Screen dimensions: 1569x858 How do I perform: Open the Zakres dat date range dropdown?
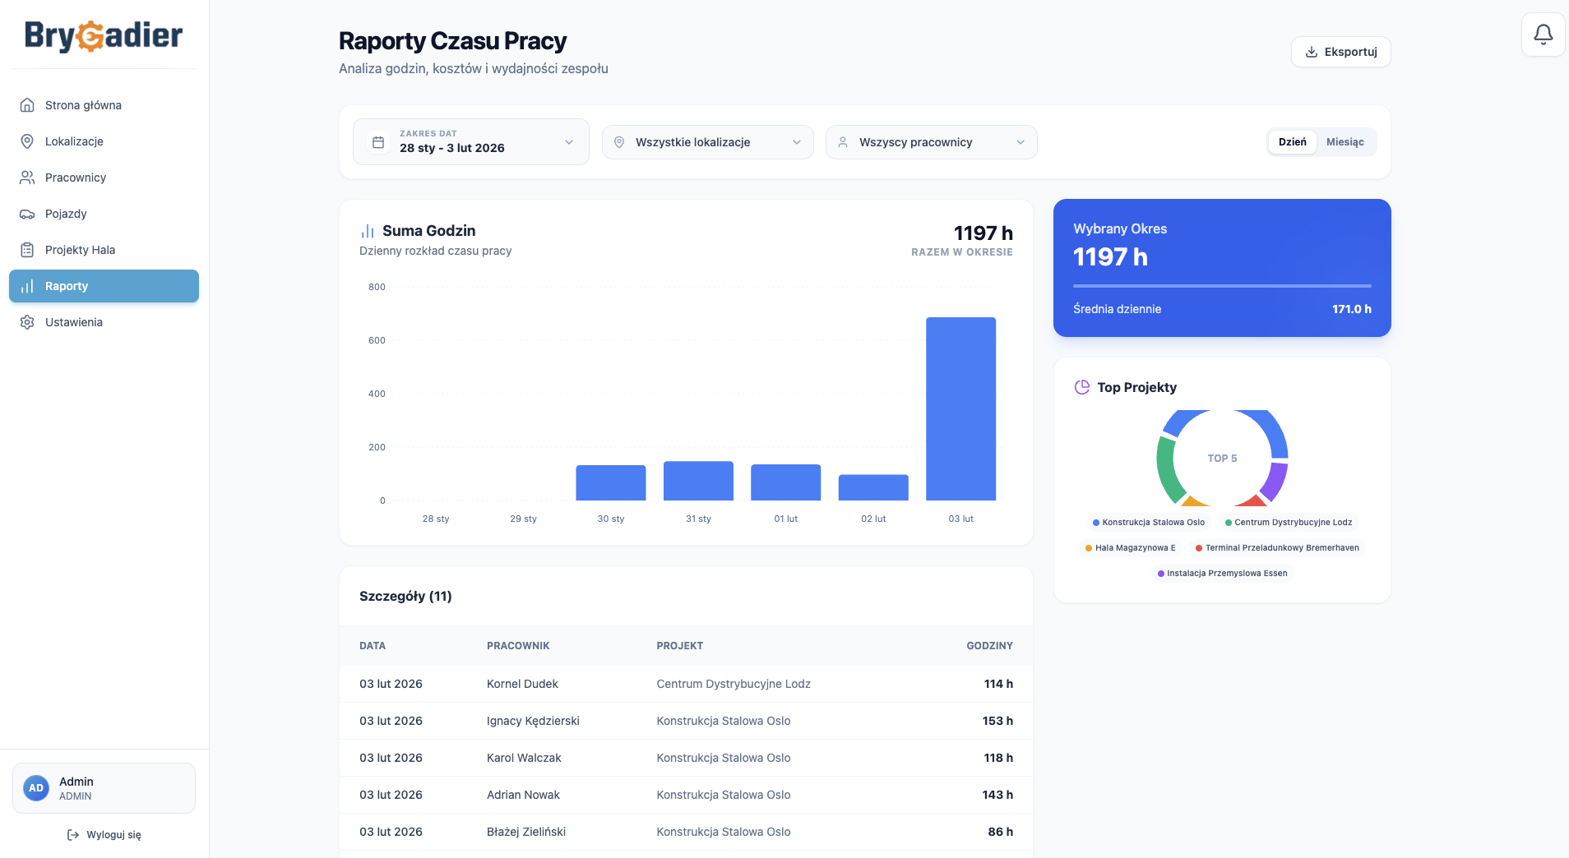point(471,142)
